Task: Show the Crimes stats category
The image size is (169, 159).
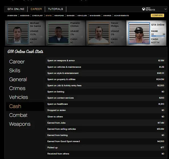Action: click(x=17, y=88)
